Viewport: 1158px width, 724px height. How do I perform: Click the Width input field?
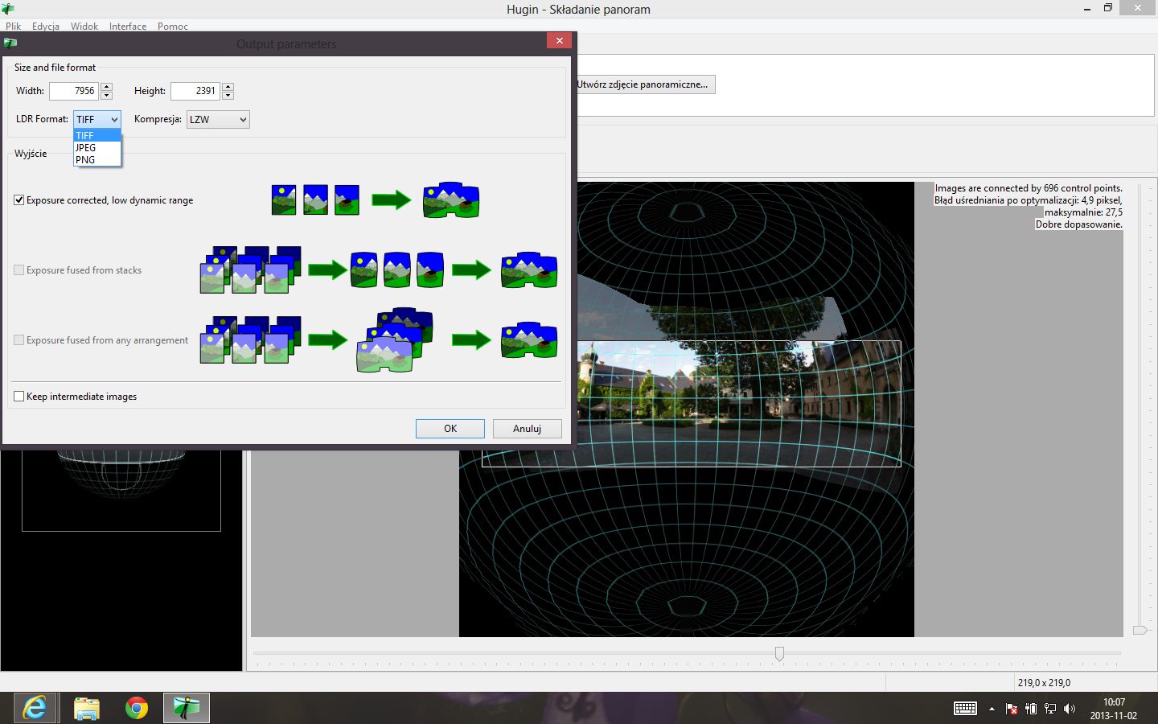pos(73,91)
